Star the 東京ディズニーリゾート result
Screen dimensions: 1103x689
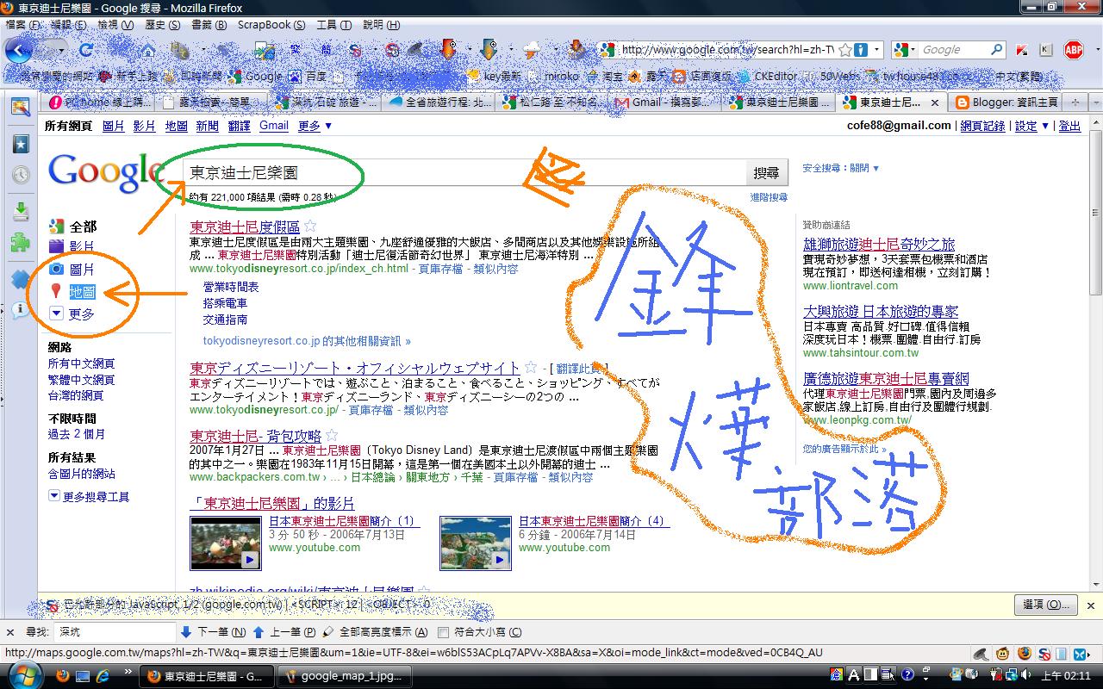click(532, 368)
